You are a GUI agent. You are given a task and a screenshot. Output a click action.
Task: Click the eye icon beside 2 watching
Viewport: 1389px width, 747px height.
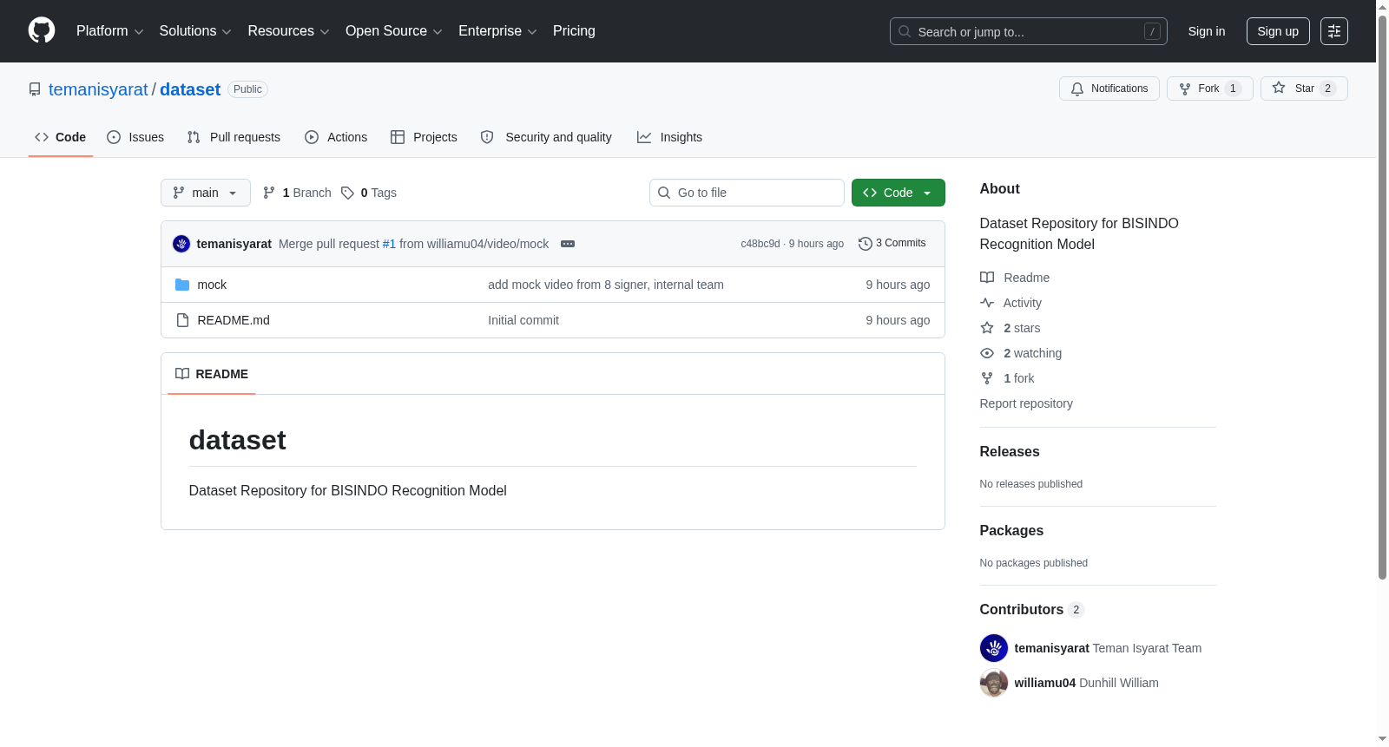tap(987, 353)
